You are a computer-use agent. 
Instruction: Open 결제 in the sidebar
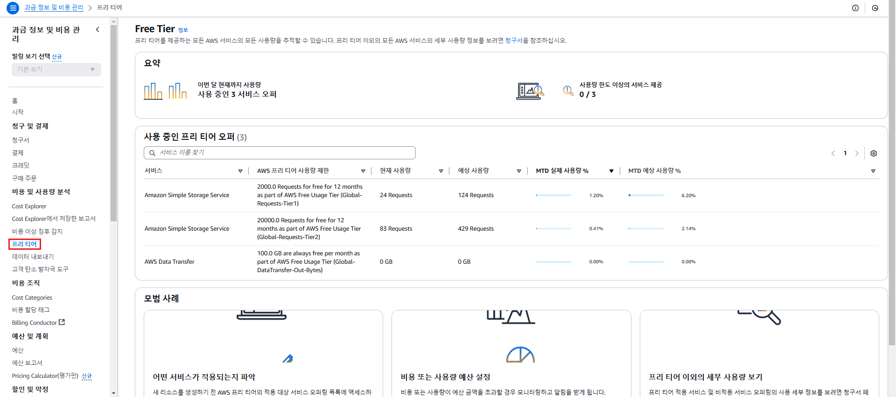(18, 153)
